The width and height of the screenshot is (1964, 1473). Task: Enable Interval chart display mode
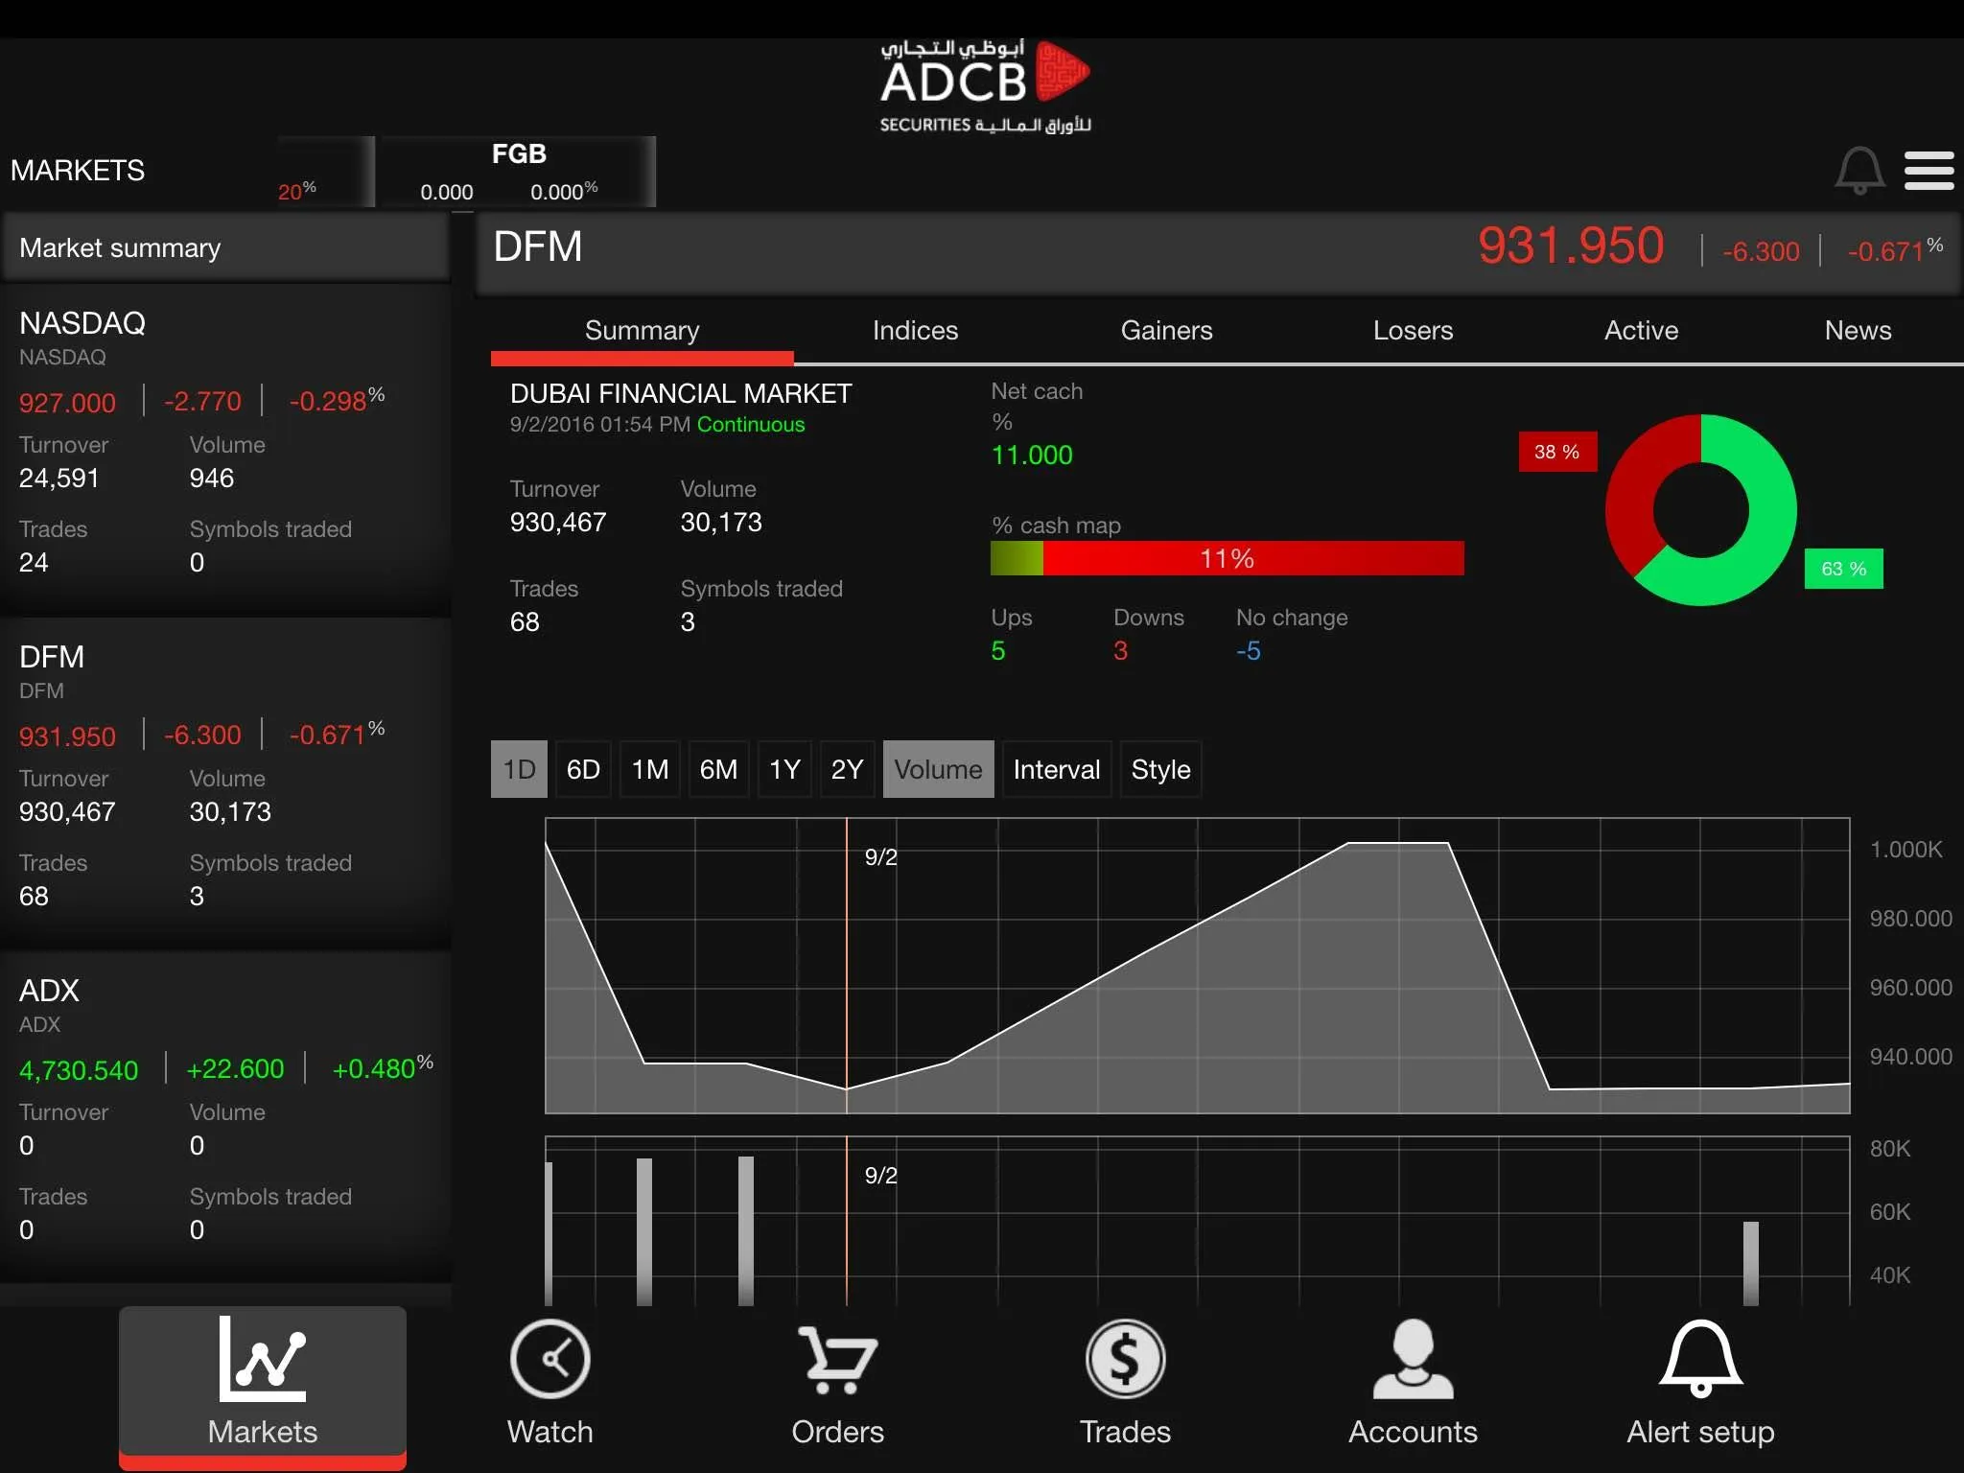(x=1056, y=767)
